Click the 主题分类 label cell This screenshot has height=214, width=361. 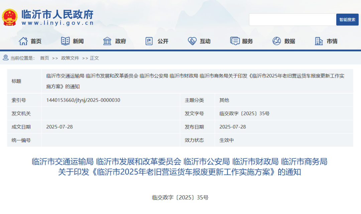[197, 100]
